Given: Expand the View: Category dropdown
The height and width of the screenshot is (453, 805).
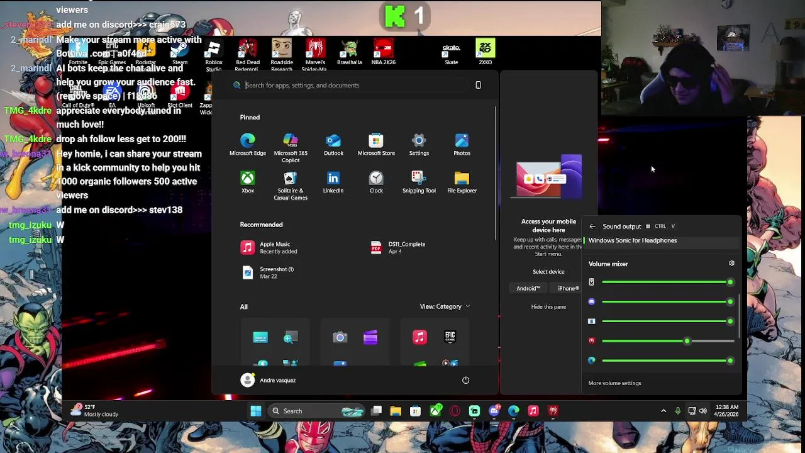Looking at the screenshot, I should 445,306.
